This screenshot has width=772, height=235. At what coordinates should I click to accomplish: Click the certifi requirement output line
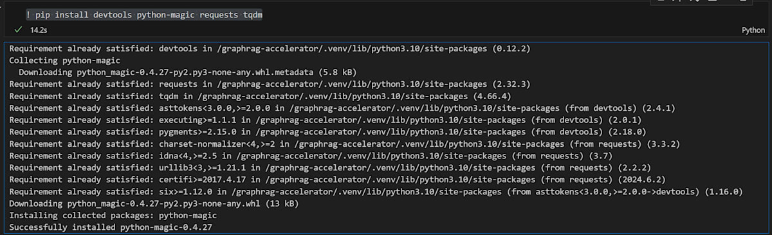[337, 180]
